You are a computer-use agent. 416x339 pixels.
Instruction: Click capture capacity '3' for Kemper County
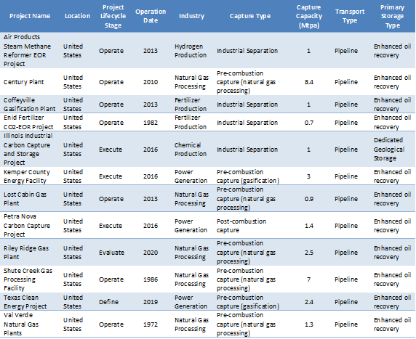(308, 176)
